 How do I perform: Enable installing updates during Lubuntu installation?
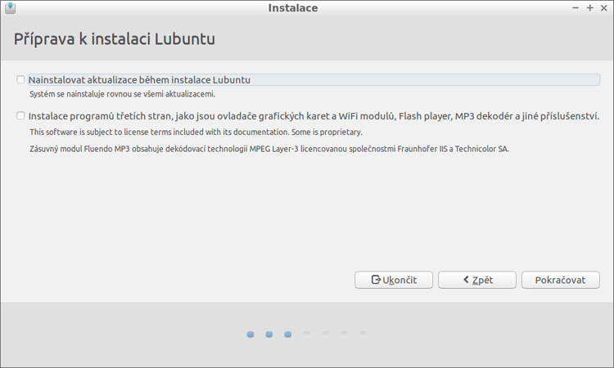coord(20,80)
